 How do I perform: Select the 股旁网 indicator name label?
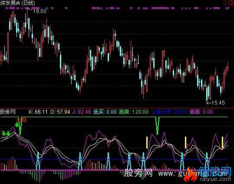tap(8, 112)
